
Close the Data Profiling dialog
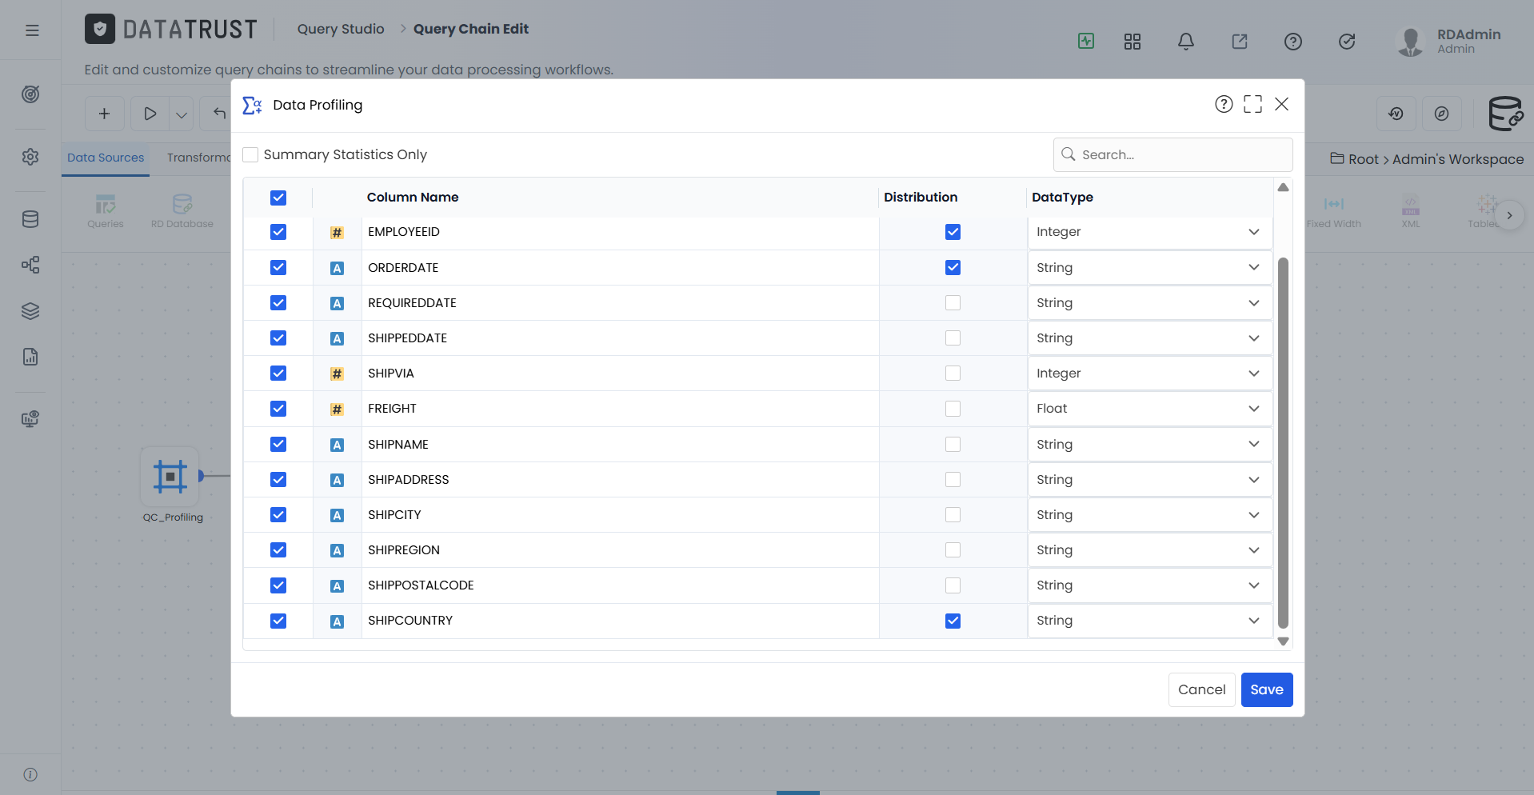click(x=1281, y=104)
